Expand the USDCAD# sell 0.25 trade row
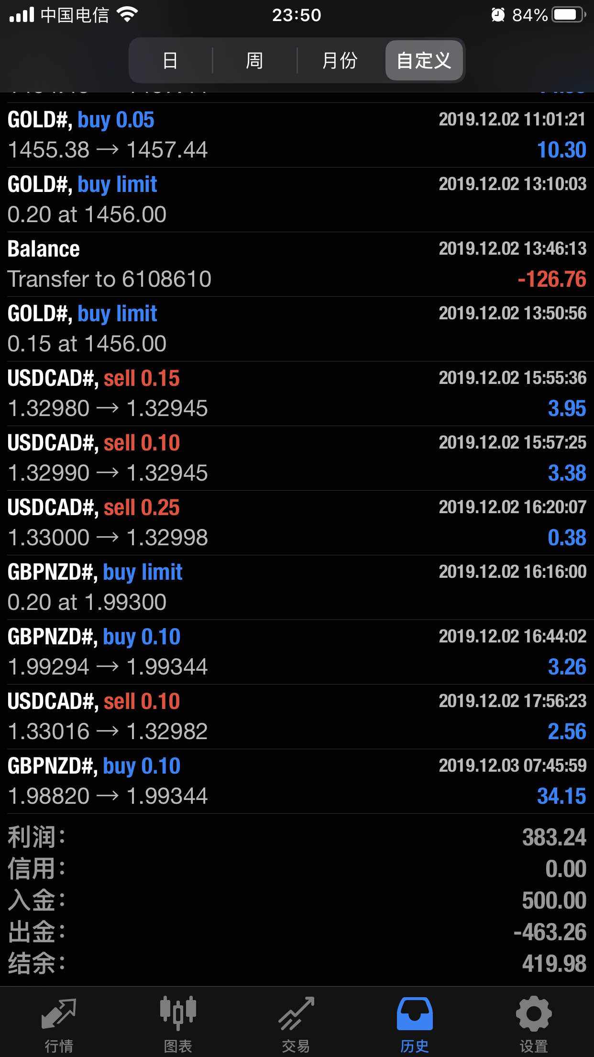Screen dimensions: 594x1057 pos(297,523)
